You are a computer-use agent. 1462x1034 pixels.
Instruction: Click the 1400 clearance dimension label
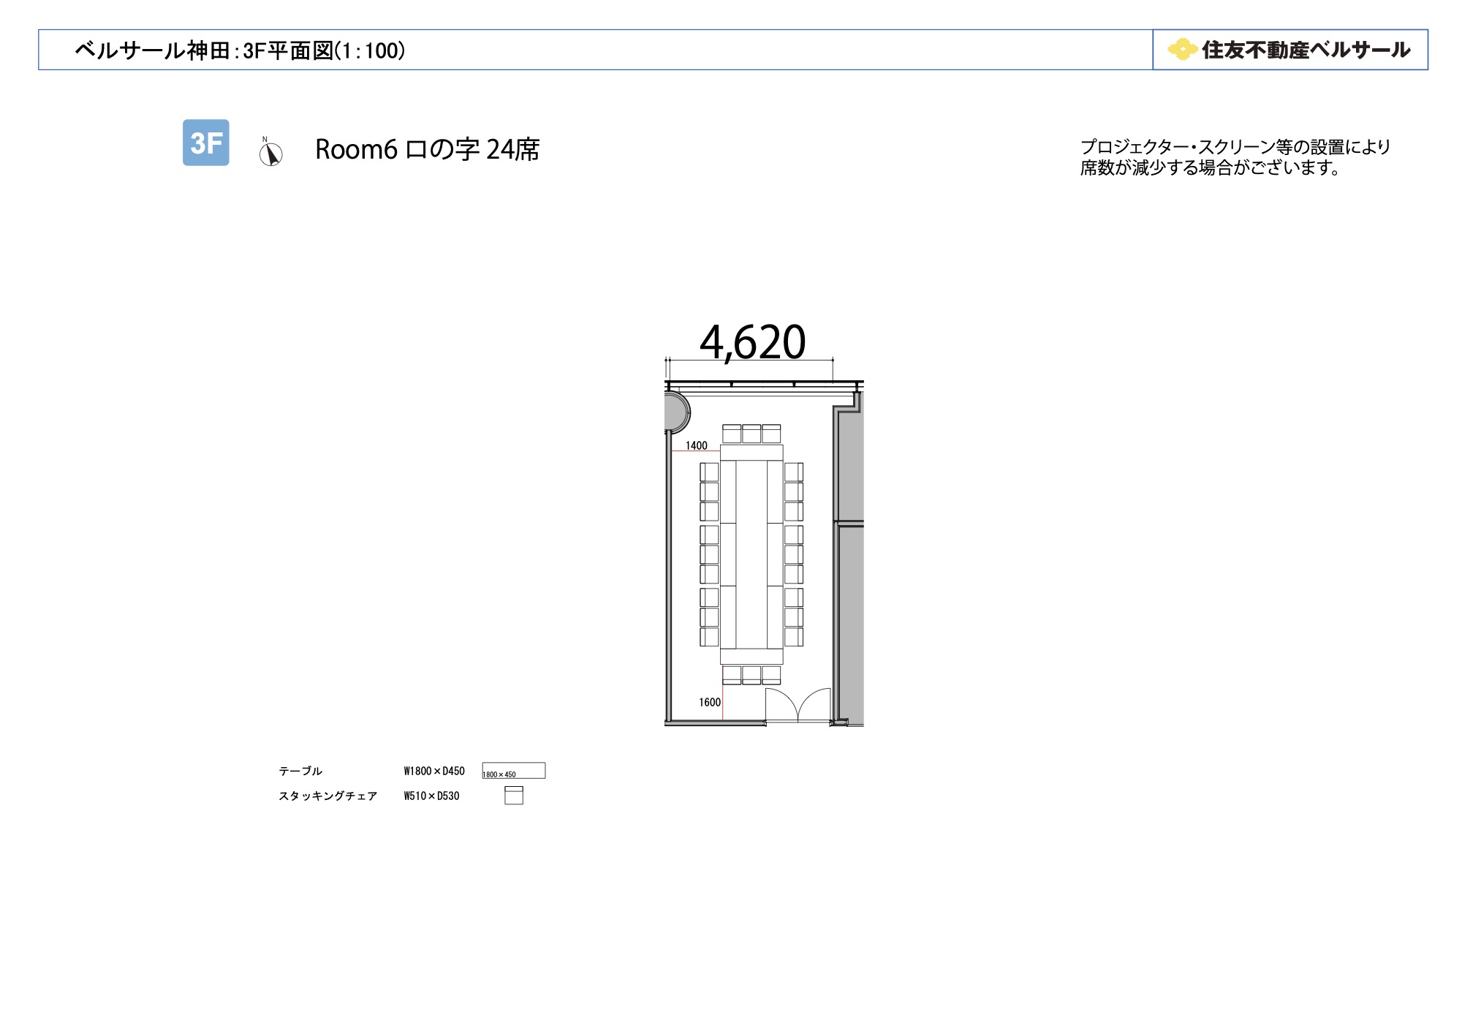click(x=696, y=445)
